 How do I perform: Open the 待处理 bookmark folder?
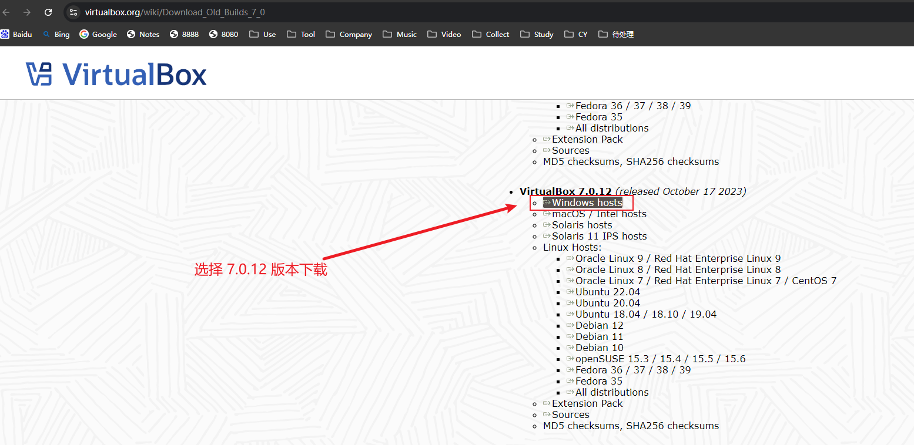(616, 34)
